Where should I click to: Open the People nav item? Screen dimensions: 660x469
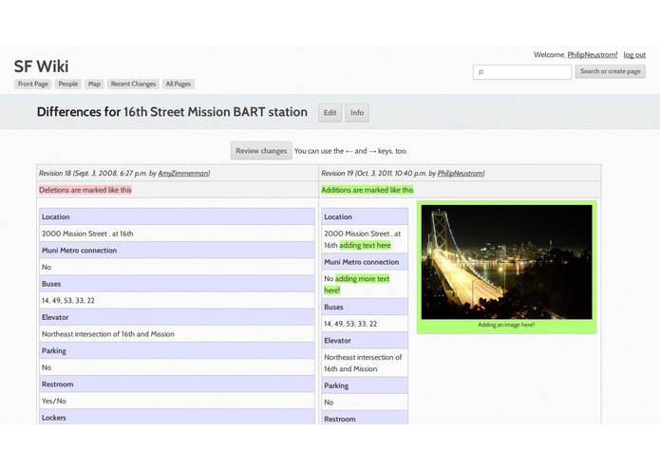[x=67, y=84]
